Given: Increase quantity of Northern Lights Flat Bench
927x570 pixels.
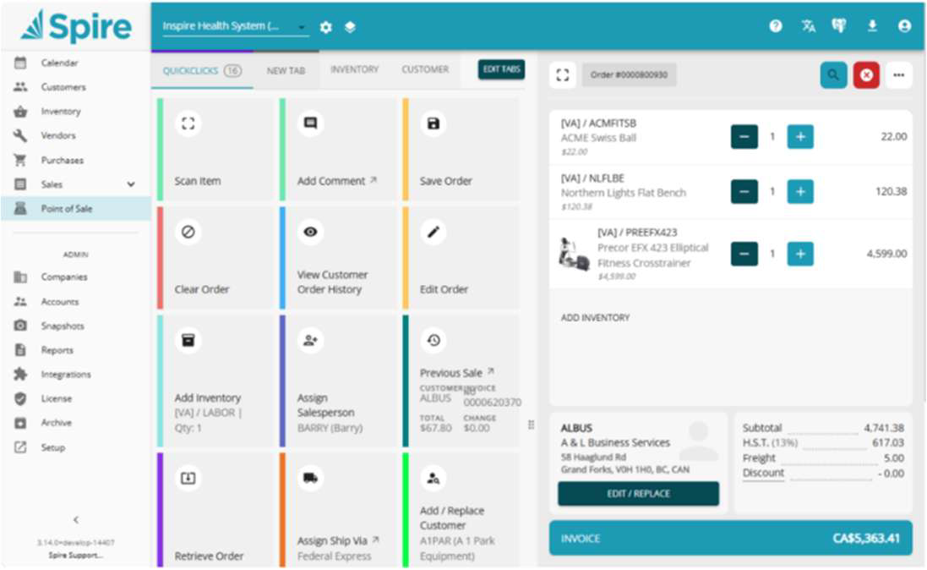Looking at the screenshot, I should pos(800,192).
